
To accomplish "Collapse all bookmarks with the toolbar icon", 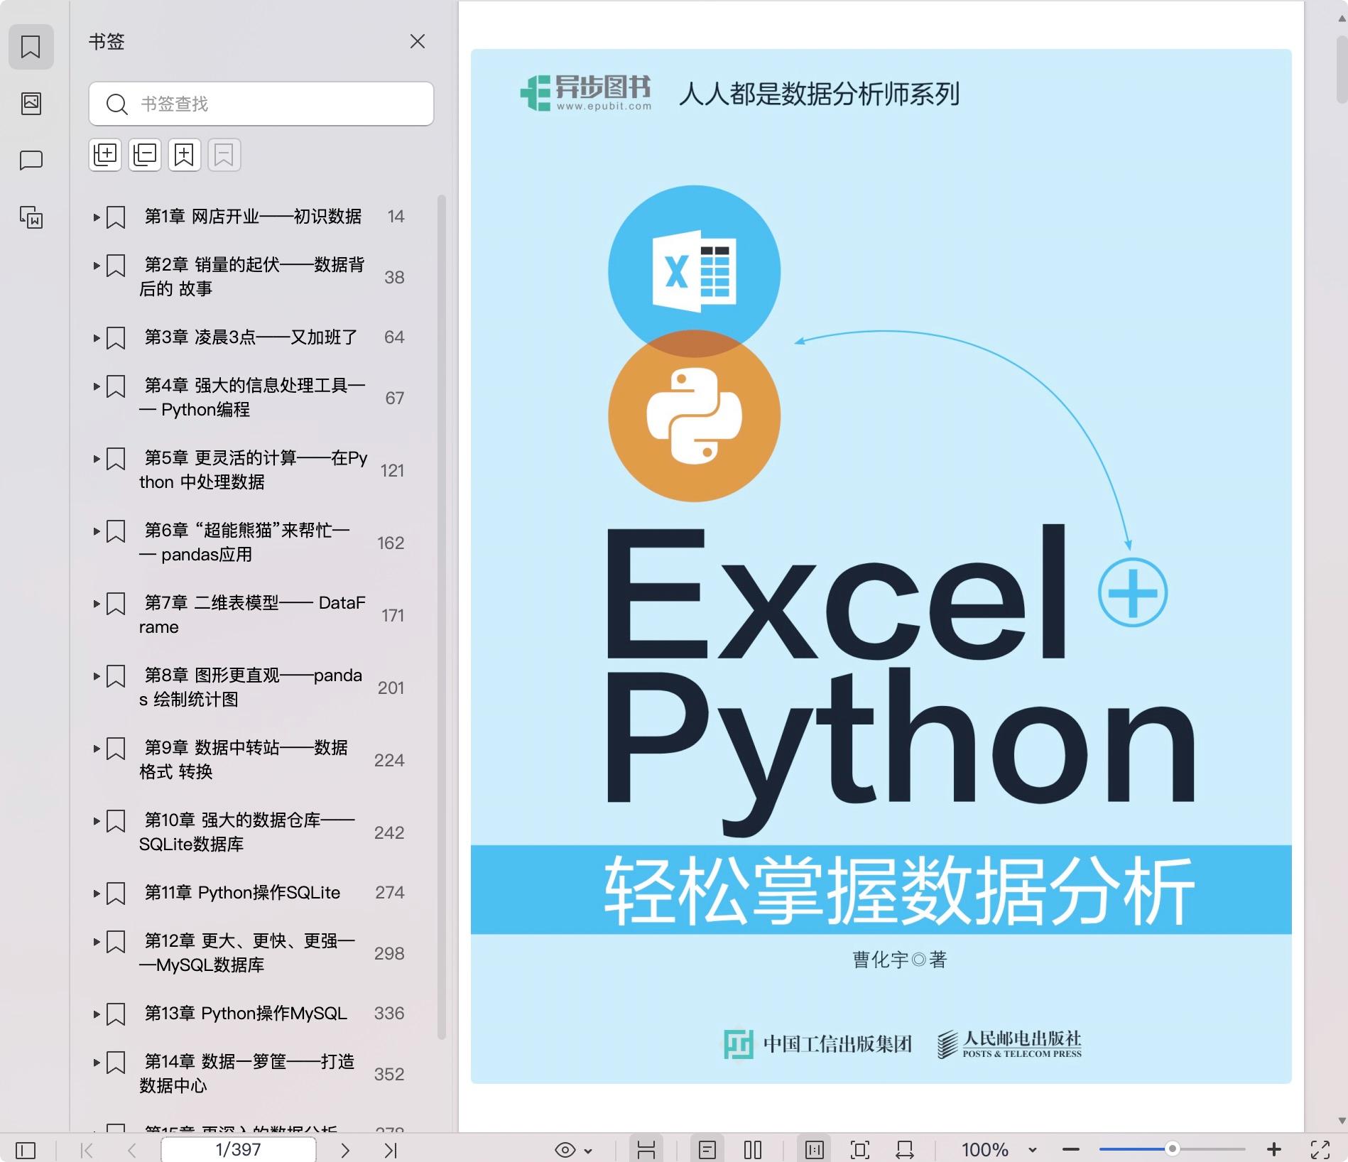I will [145, 154].
